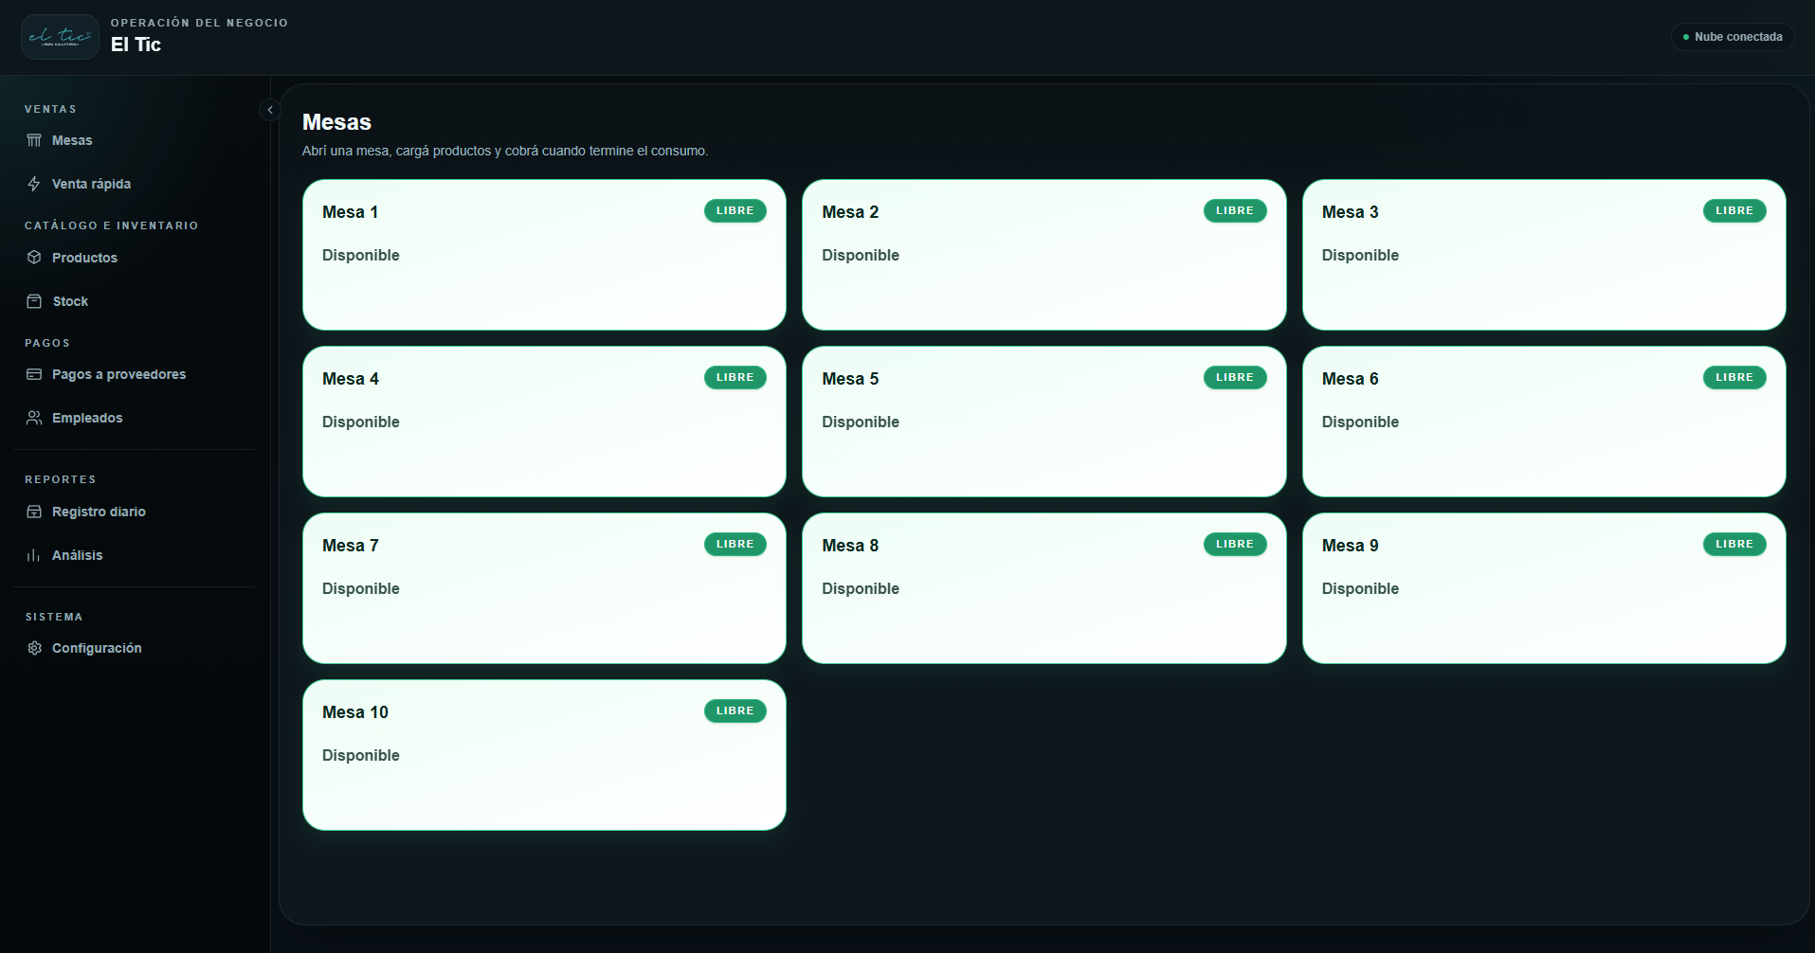Click the VENTAS section label
1815x953 pixels.
[50, 109]
